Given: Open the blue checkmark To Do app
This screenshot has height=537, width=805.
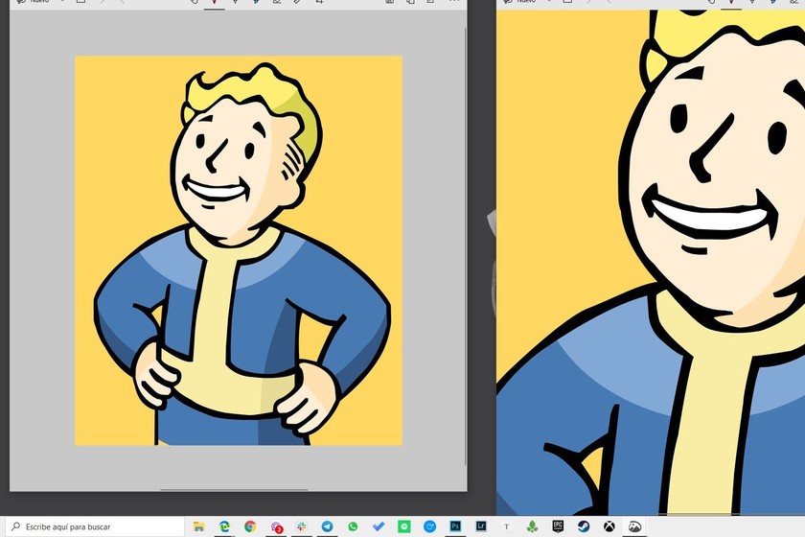Looking at the screenshot, I should coord(379,526).
